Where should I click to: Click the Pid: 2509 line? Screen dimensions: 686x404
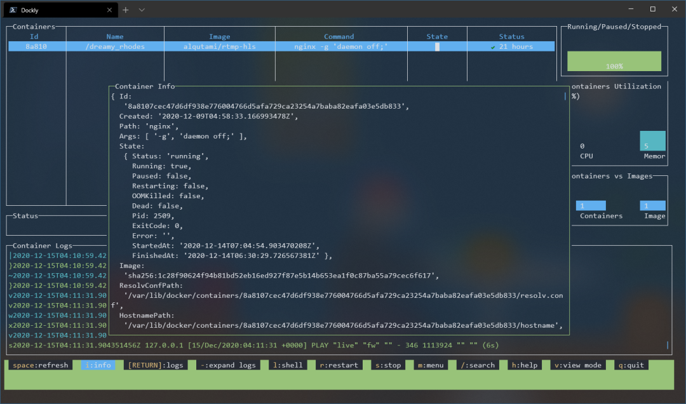(153, 216)
